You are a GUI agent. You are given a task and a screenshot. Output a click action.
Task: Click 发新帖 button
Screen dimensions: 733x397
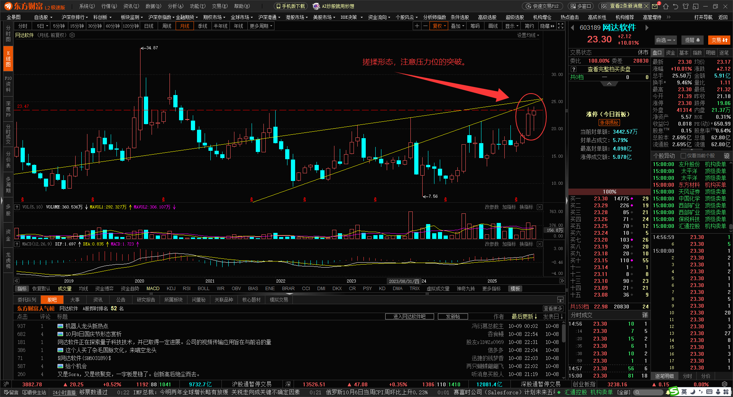[x=453, y=316]
